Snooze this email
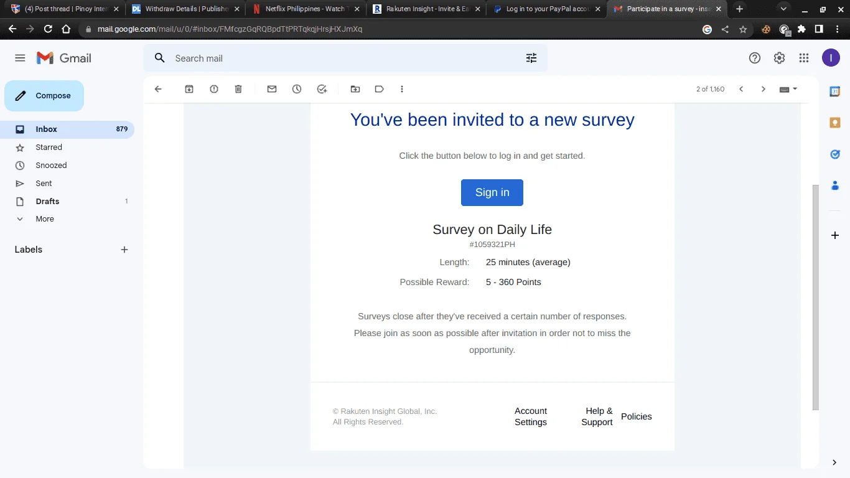The image size is (850, 478). coord(297,89)
